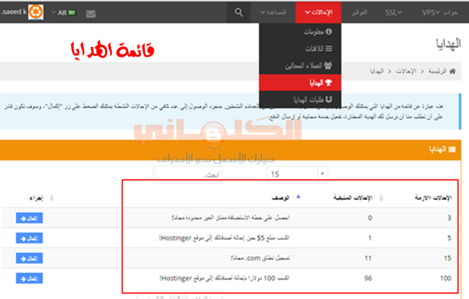469x299 pixels.
Task: Click the value 11 in remaining referrals
Action: click(368, 258)
